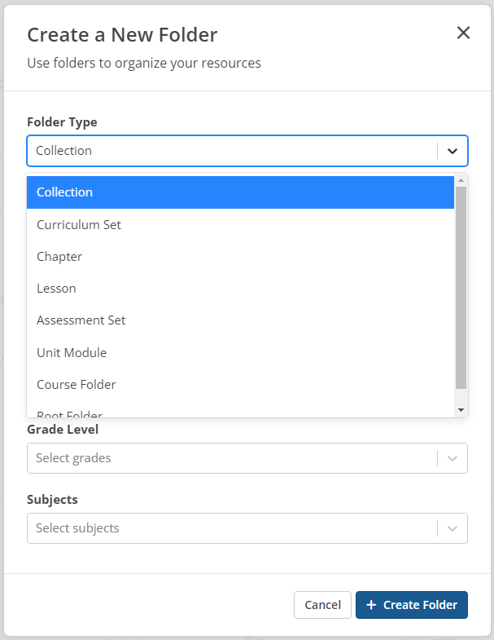
Task: Select Unit Module folder type
Action: 240,352
